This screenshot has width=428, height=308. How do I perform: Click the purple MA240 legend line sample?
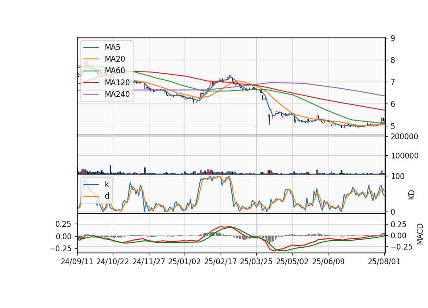pyautogui.click(x=91, y=95)
